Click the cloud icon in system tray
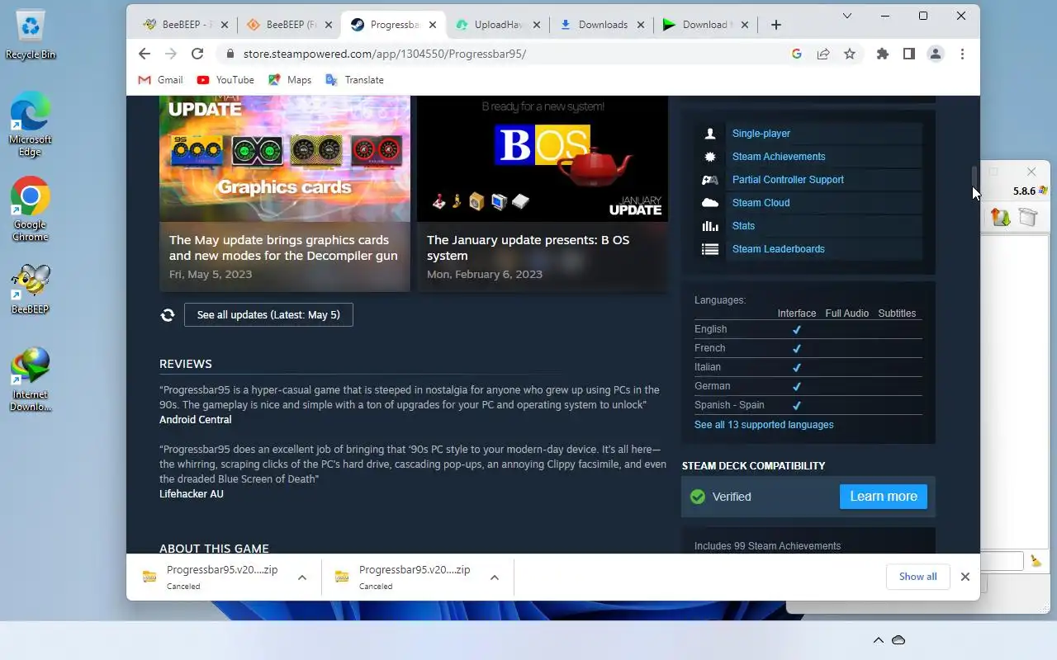The width and height of the screenshot is (1057, 660). point(899,640)
